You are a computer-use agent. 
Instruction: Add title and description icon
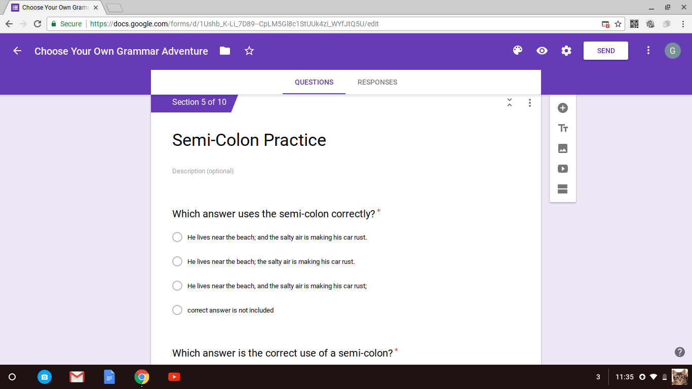point(563,128)
